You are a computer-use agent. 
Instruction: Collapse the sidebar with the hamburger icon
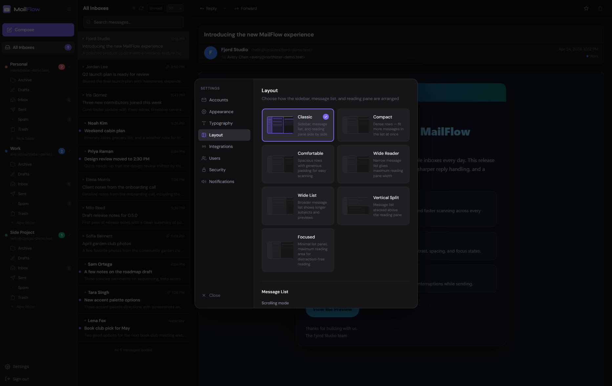tap(69, 9)
